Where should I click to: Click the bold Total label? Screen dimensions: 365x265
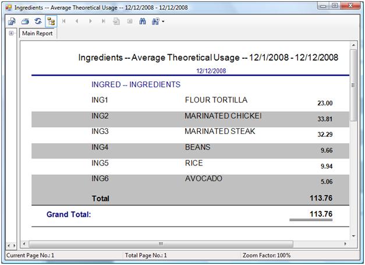100,199
